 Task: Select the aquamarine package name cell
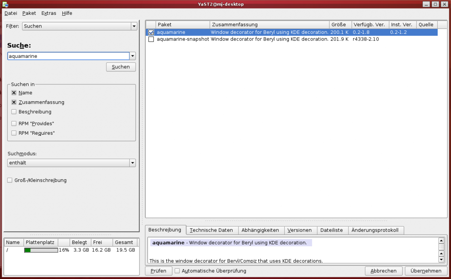pyautogui.click(x=171, y=32)
